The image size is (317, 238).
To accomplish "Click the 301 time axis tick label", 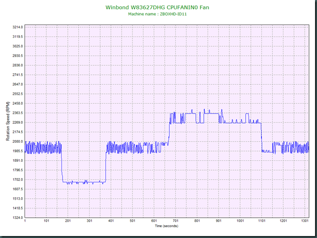I will (x=90, y=221).
